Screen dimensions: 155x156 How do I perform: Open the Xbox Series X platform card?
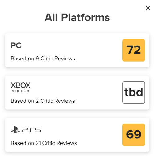(x=77, y=93)
